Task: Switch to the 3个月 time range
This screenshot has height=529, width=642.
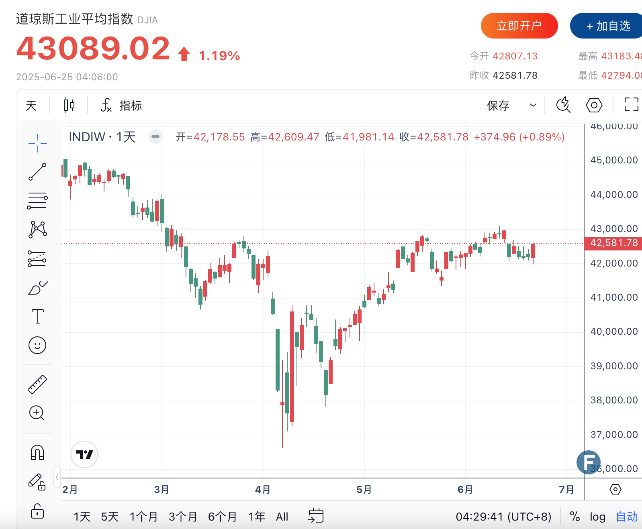Action: click(x=183, y=517)
